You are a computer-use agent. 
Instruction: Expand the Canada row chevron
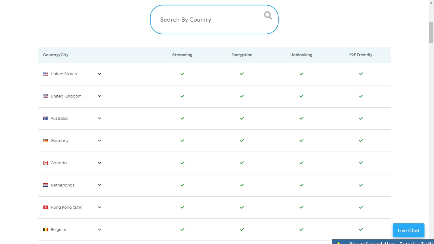coord(99,163)
